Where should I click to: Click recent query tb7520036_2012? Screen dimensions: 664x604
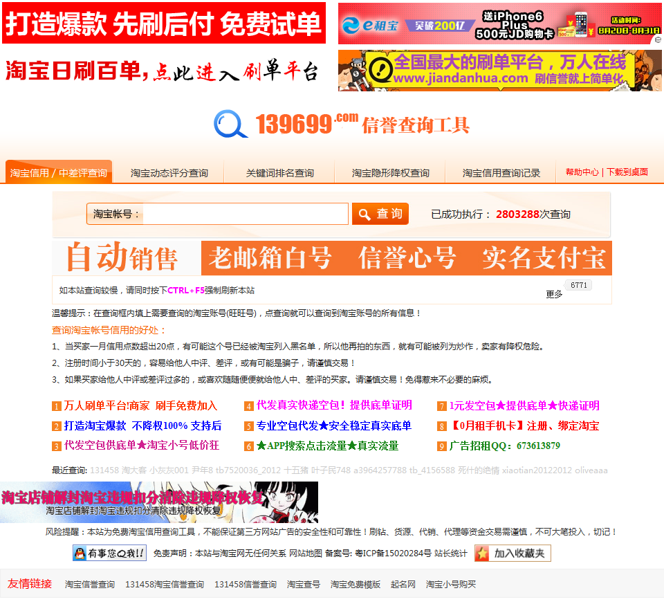[x=248, y=470]
